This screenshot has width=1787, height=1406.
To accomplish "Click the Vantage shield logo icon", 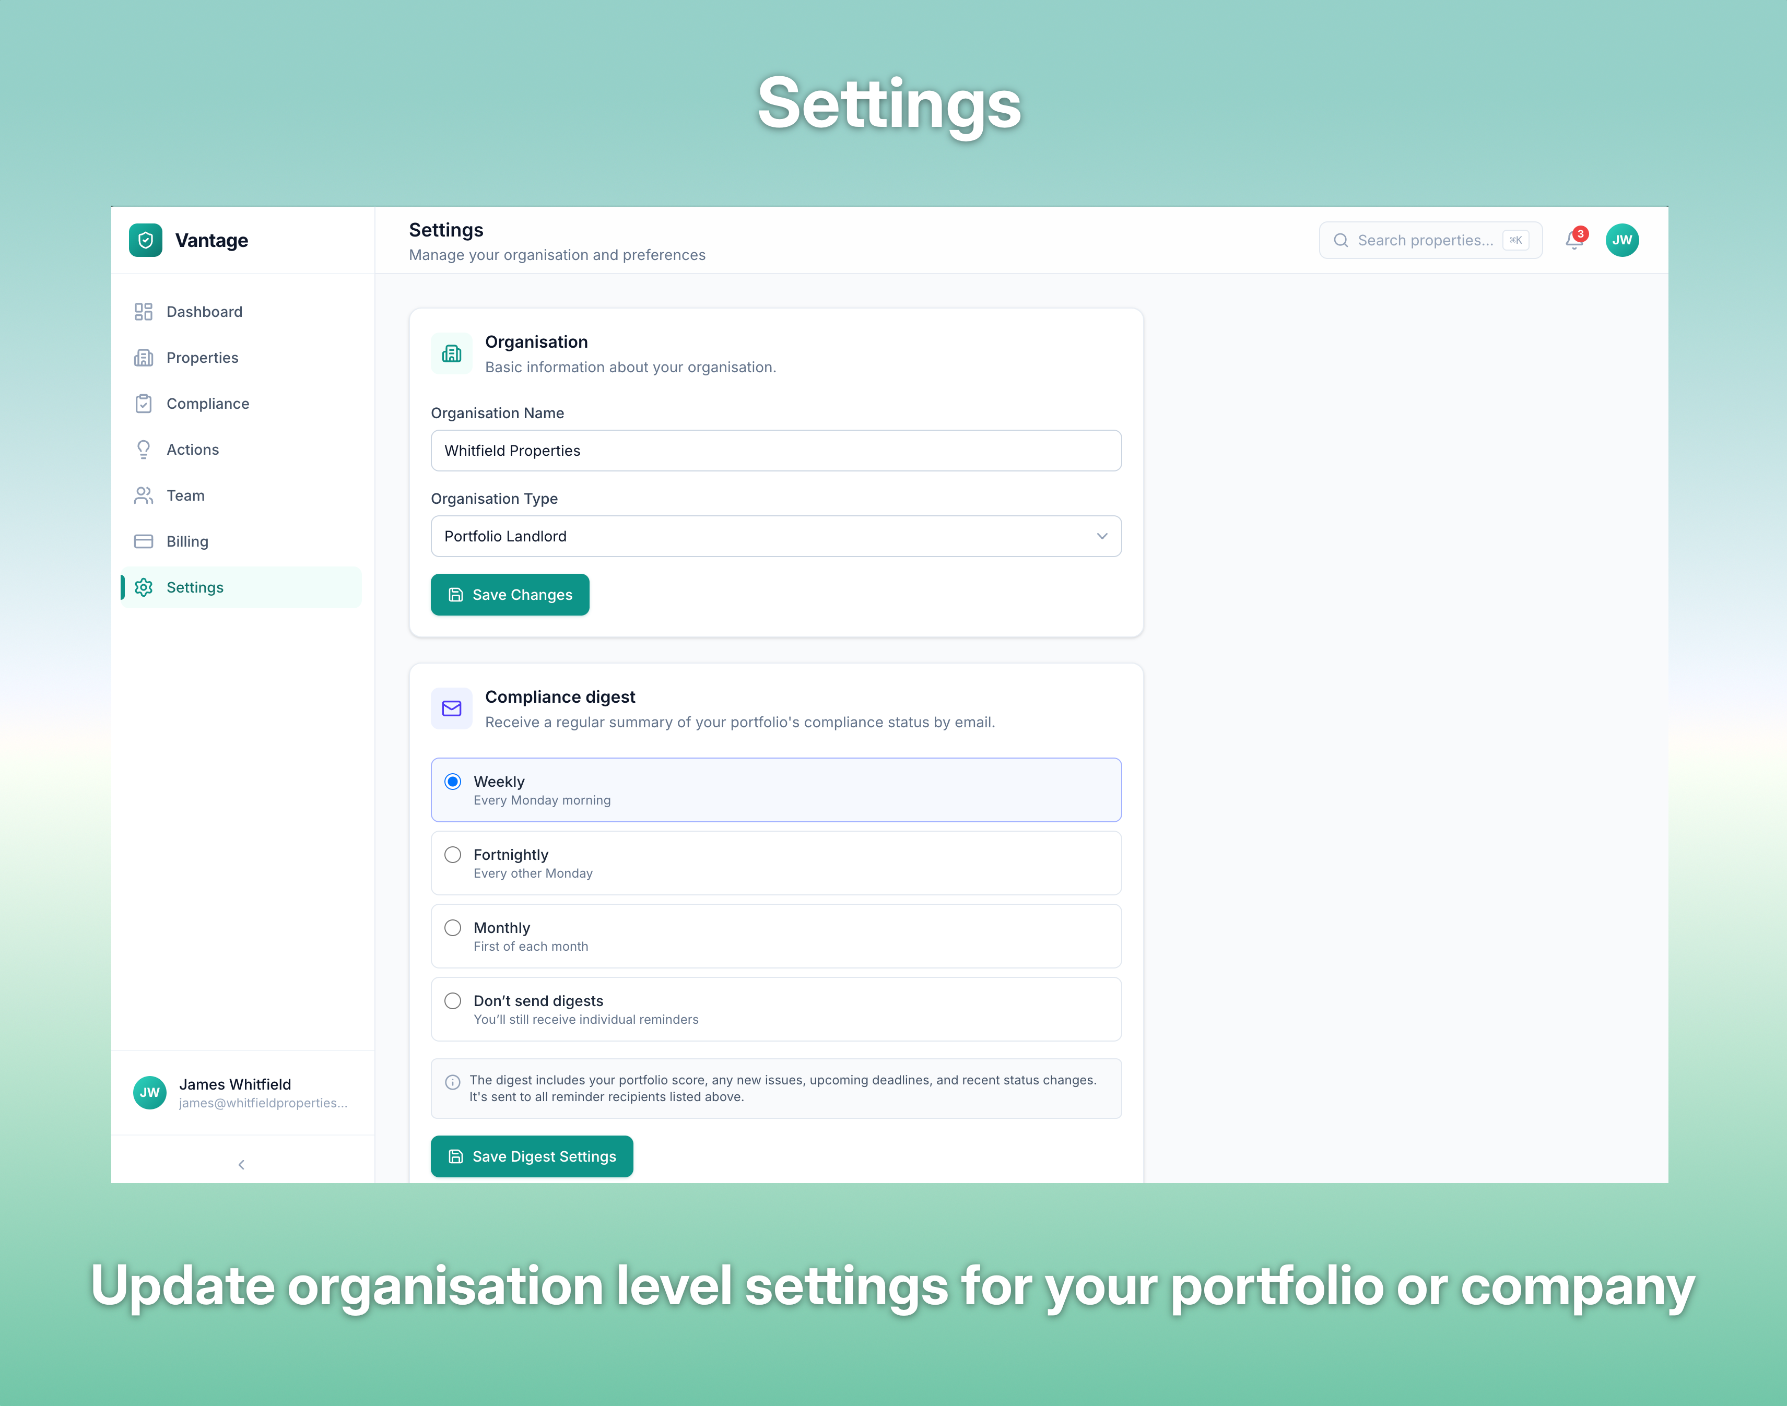I will [x=146, y=240].
